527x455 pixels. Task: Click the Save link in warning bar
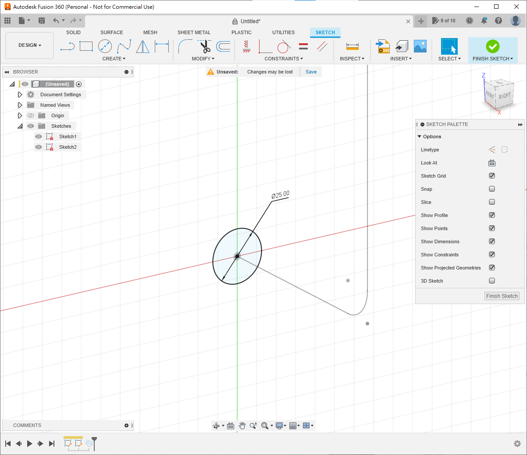[311, 72]
